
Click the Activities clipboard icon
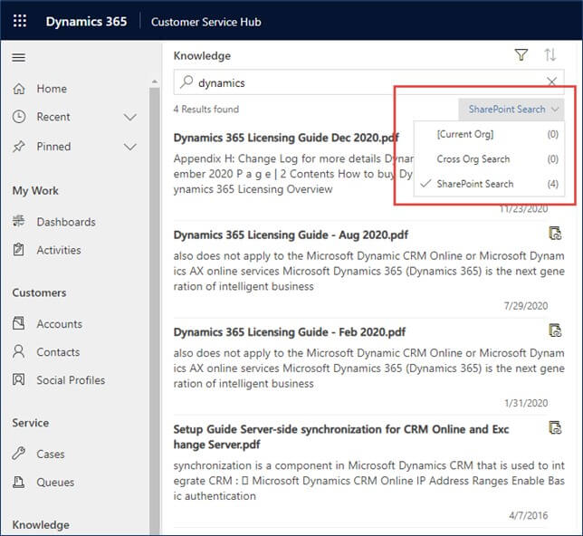tap(19, 249)
